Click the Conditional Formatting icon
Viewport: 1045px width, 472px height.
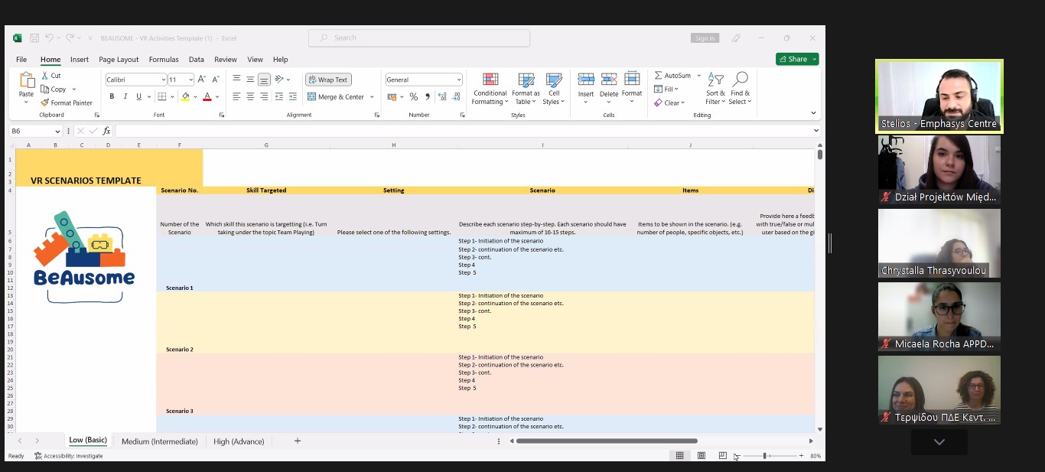[x=490, y=80]
